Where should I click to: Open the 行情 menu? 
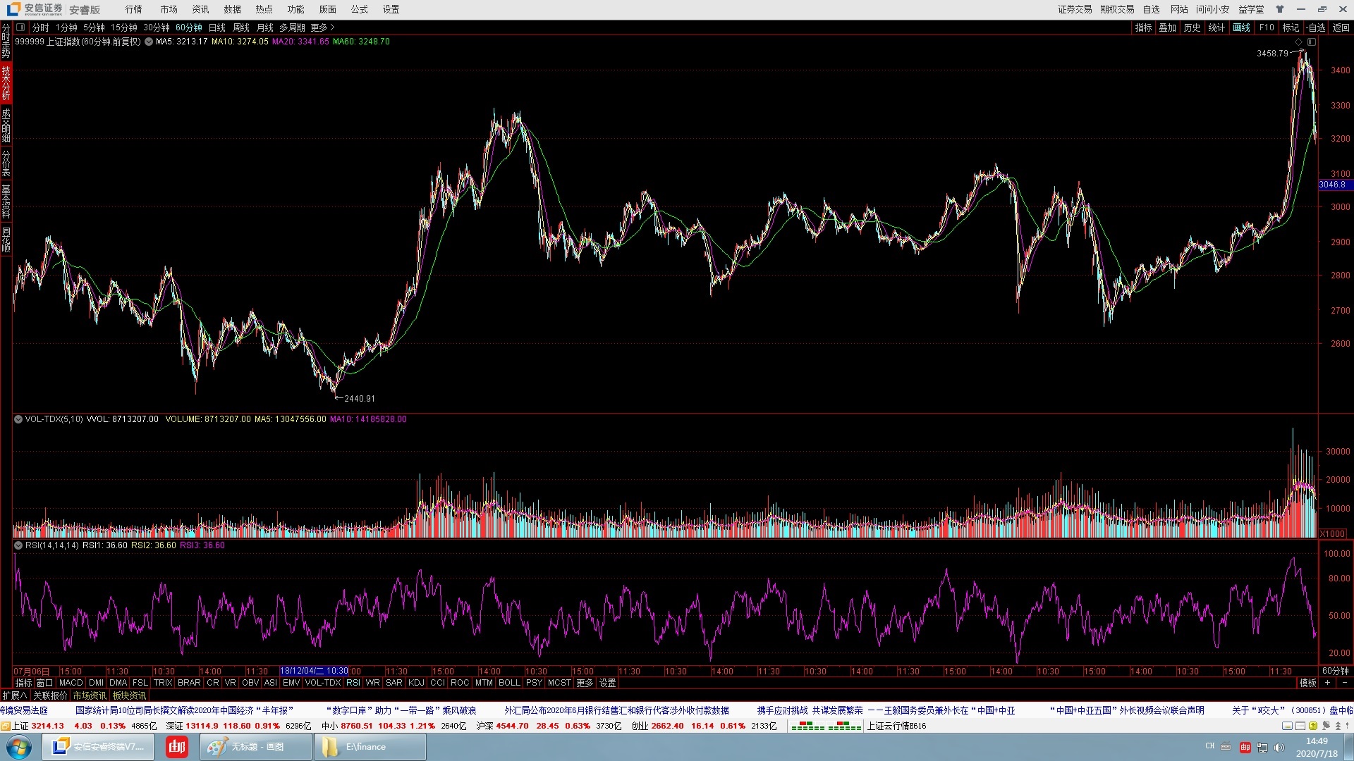(134, 9)
